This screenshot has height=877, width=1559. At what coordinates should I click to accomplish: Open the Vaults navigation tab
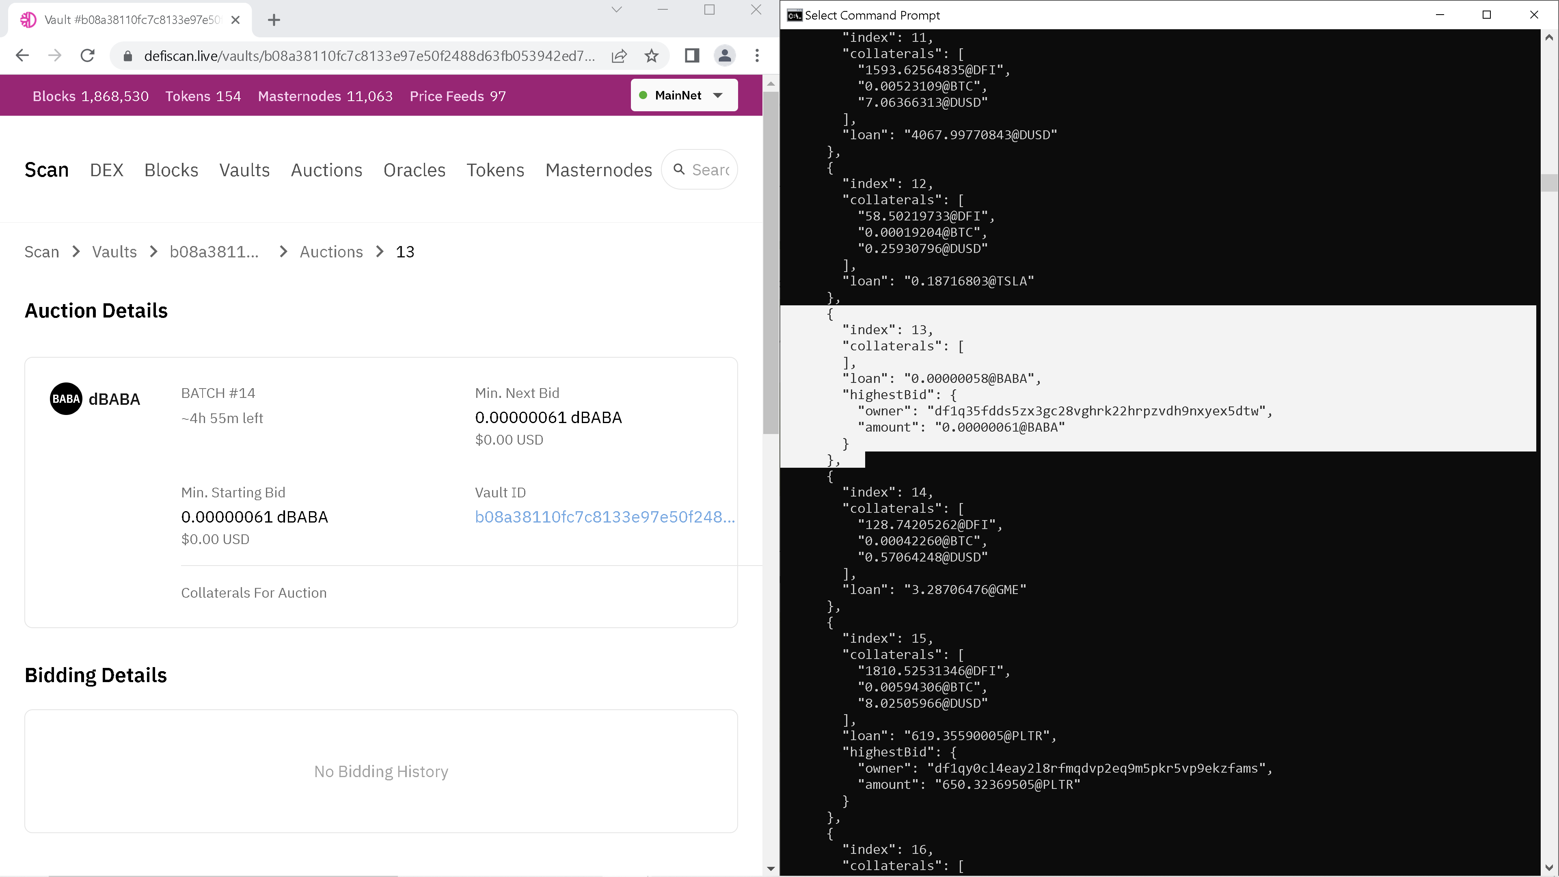[x=244, y=170]
